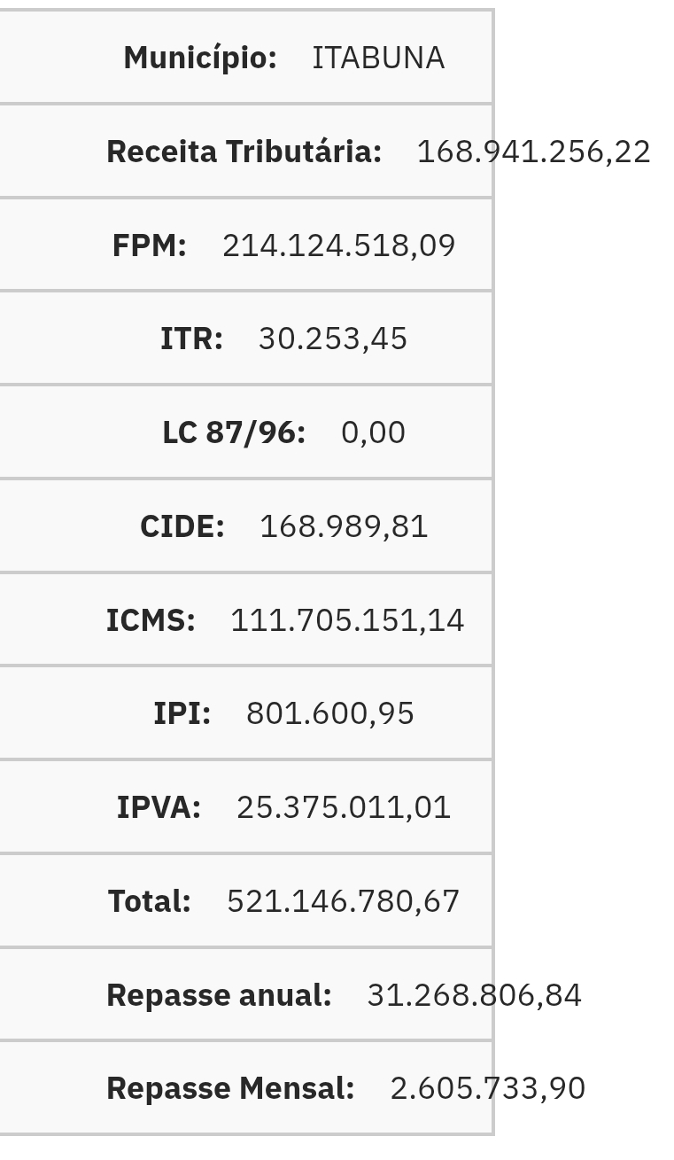The image size is (674, 1160).
Task: Select Repasse Mensal value 2.605.733,90
Action: [488, 1088]
